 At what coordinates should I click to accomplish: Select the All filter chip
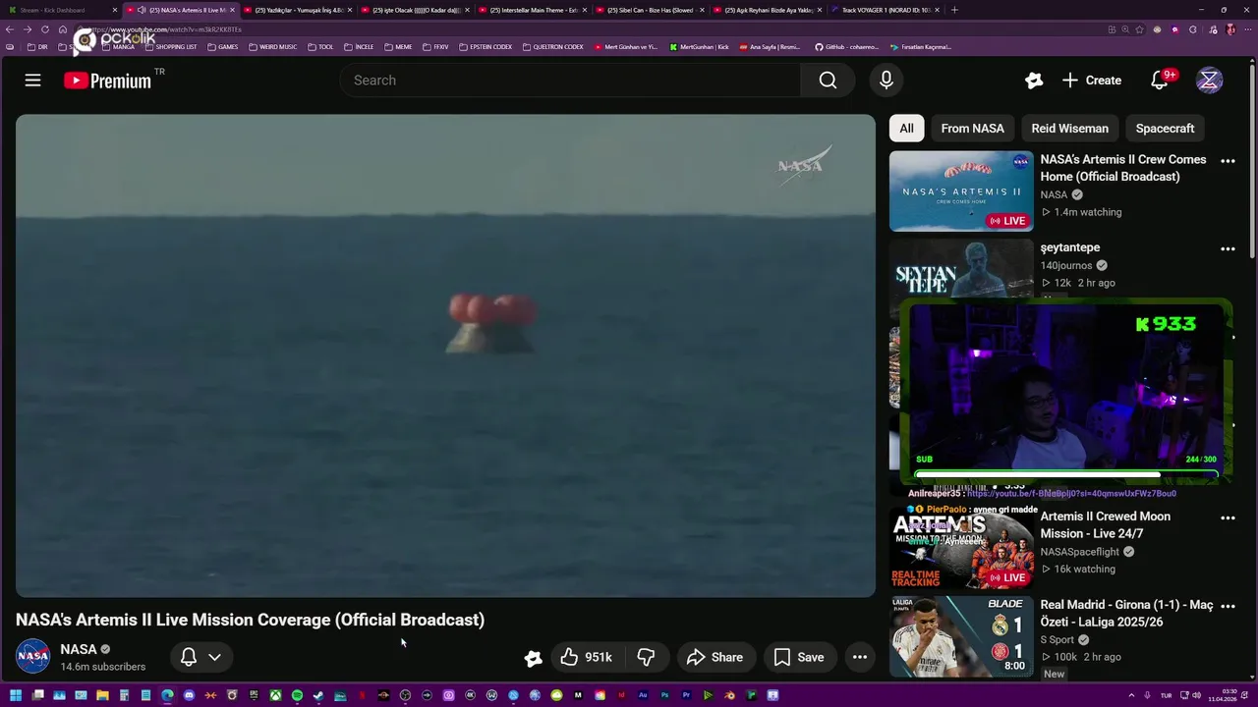pyautogui.click(x=906, y=129)
